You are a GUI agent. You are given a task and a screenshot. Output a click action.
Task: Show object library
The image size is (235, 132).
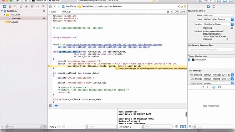pyautogui.click(x=214, y=87)
